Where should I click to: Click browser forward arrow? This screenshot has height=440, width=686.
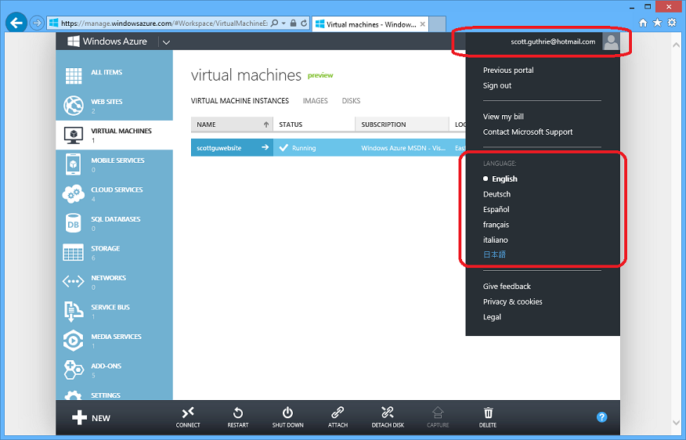pyautogui.click(x=37, y=23)
